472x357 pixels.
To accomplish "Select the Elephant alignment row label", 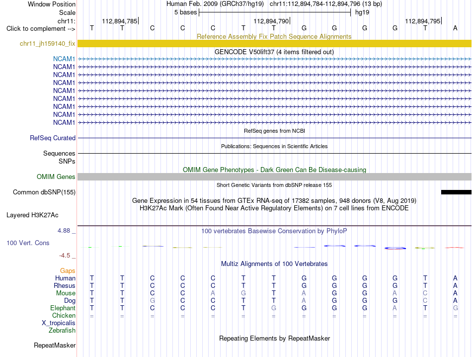I will 63,308.
